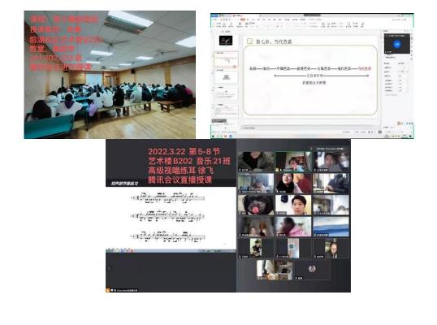
Task: Click the slide title 第七章、当代芭蕾
Action: (x=274, y=41)
